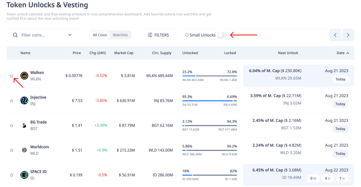The image size is (361, 187).
Task: Open the Walken coin name link
Action: [37, 72]
